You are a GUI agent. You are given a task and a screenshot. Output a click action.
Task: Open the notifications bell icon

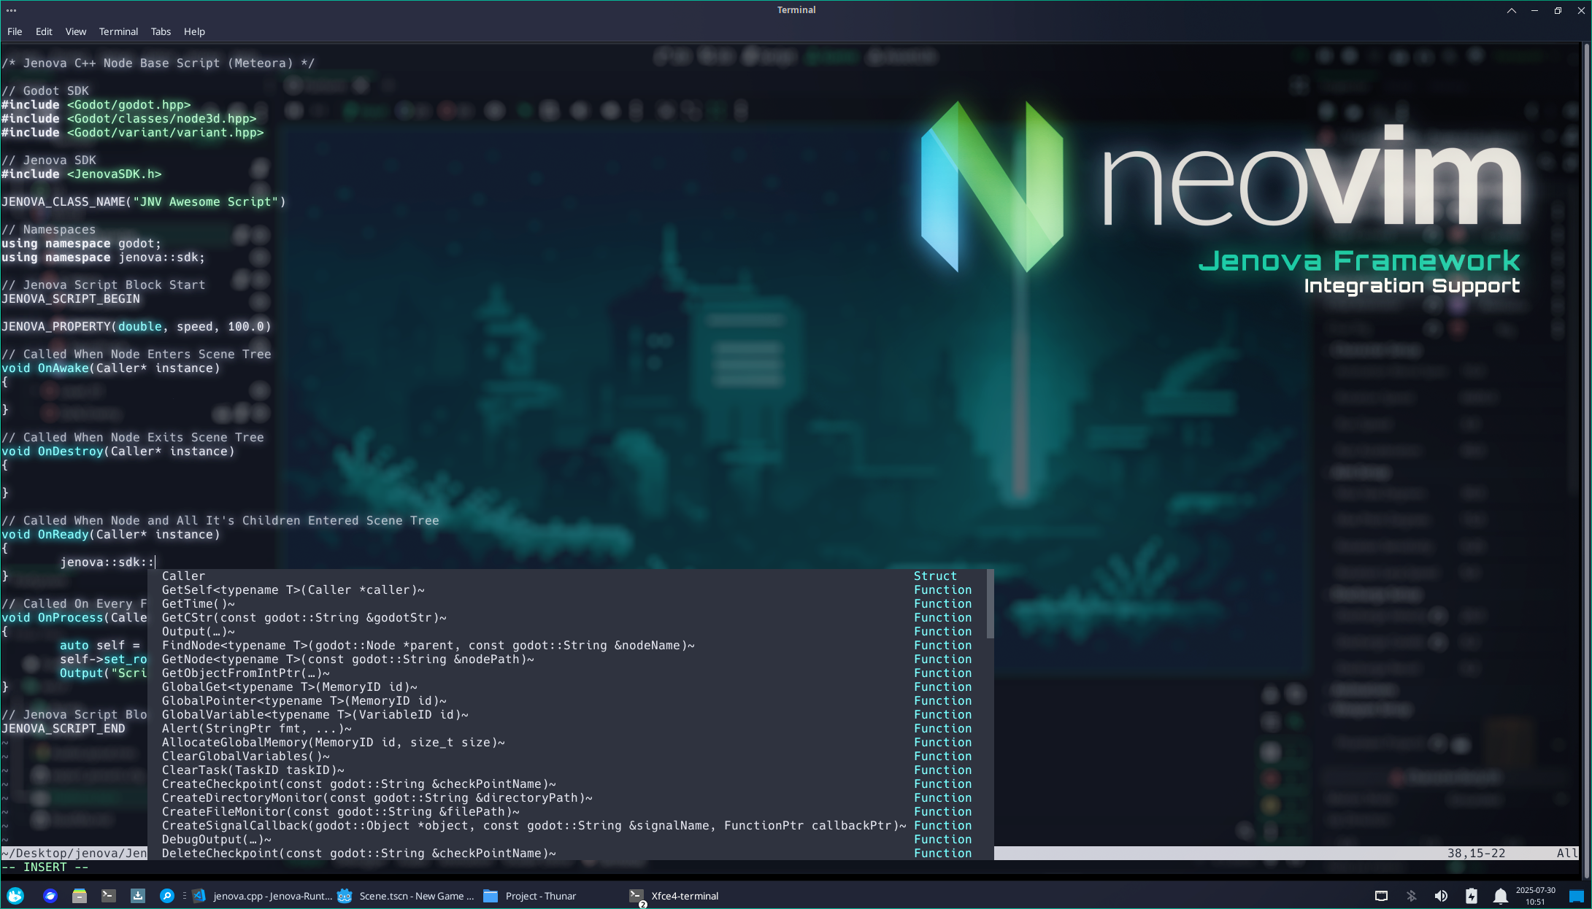1500,896
